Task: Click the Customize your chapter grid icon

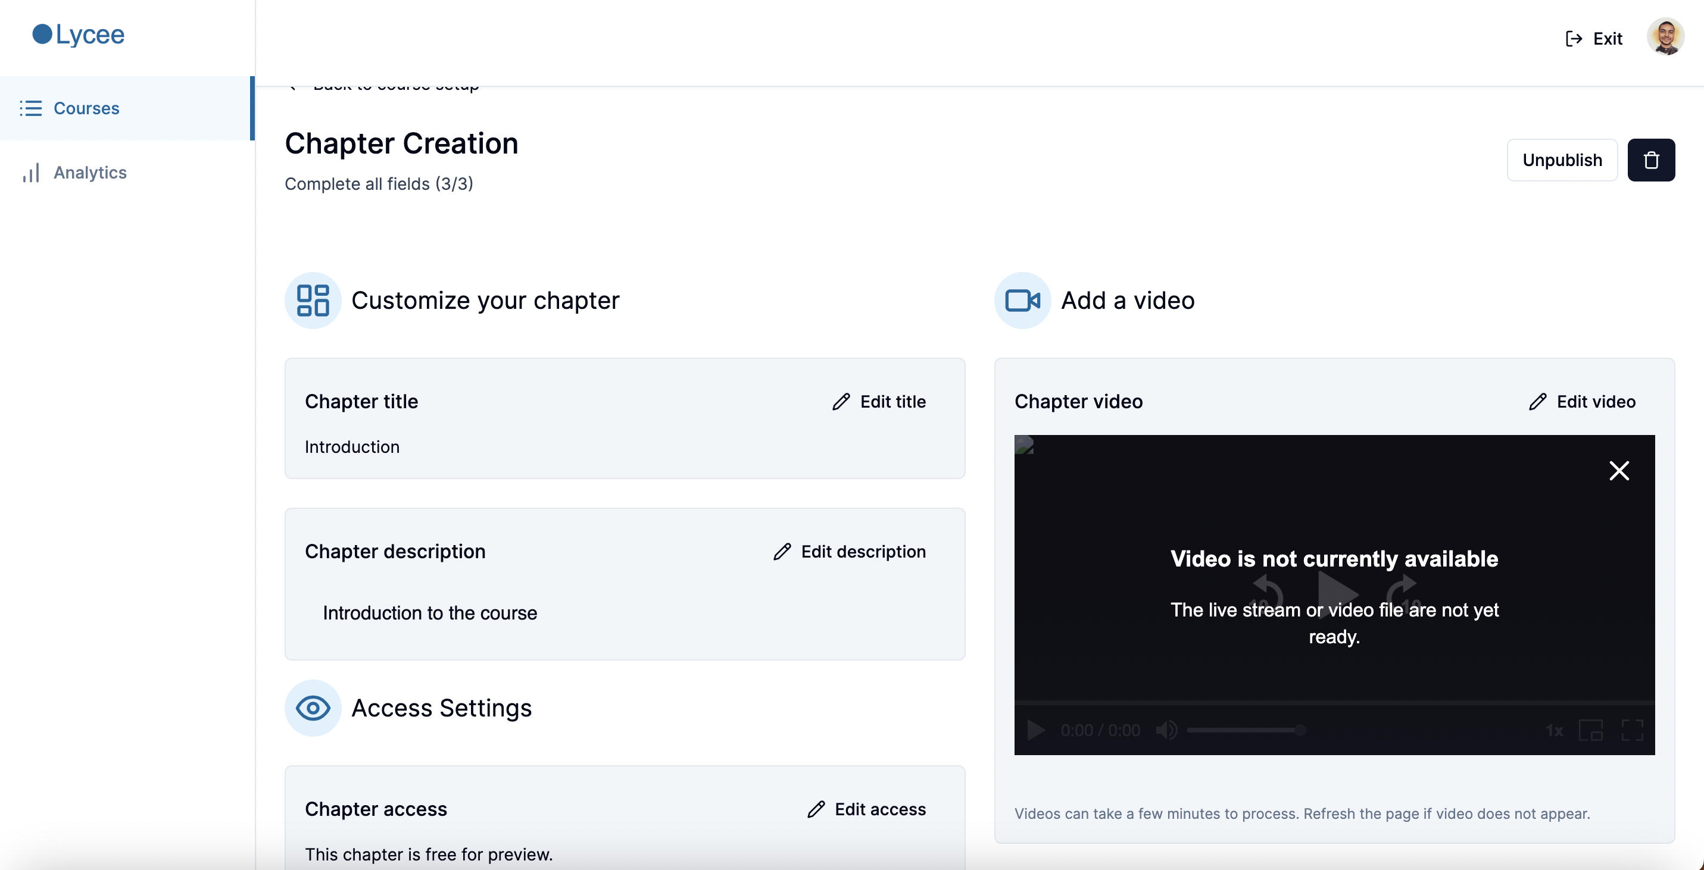Action: pos(313,301)
